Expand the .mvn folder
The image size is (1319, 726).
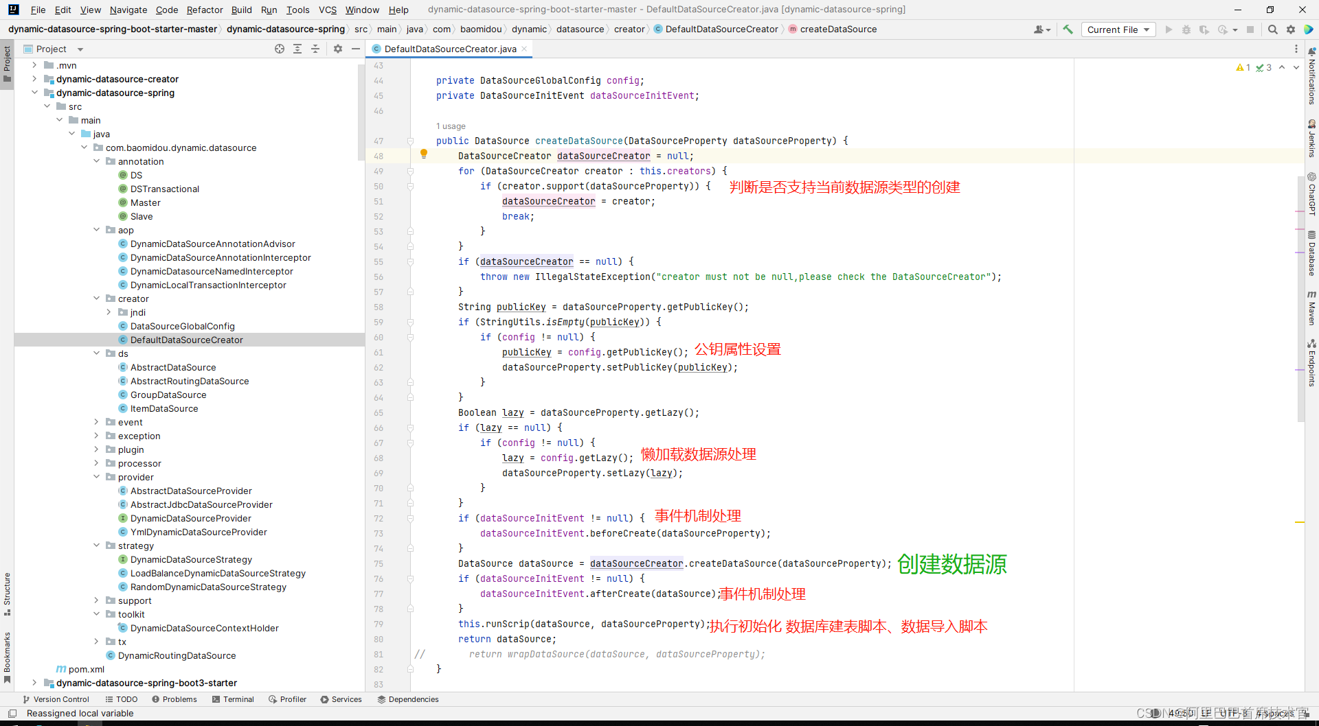[34, 65]
